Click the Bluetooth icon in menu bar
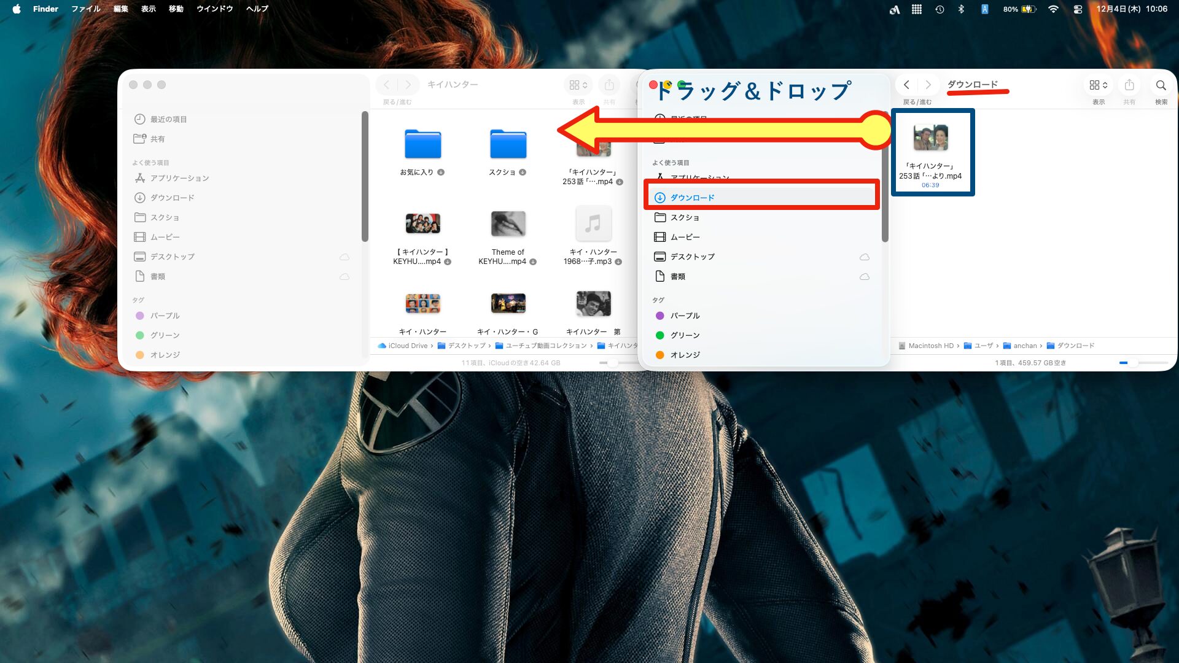Screen dimensions: 1179x663 tap(962, 9)
